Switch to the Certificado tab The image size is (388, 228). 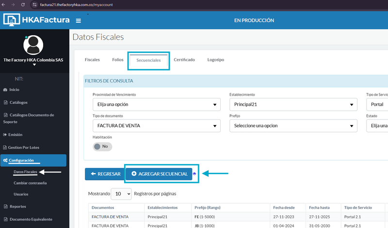tap(184, 60)
